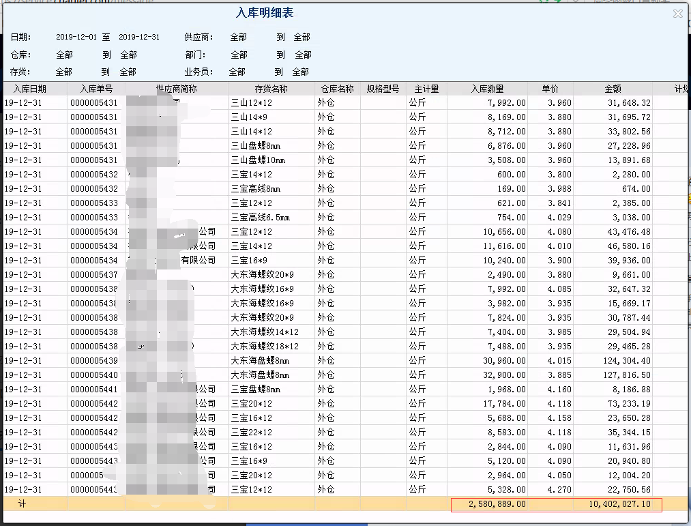Close the 入库明细表 window
691x526 pixels.
click(678, 14)
